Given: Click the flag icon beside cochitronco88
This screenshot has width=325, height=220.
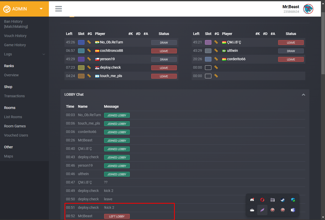Looking at the screenshot, I should (97, 51).
